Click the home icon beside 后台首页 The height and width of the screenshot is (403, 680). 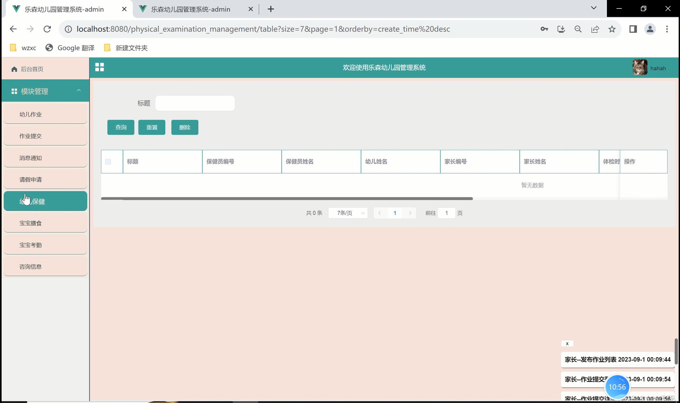tap(14, 69)
